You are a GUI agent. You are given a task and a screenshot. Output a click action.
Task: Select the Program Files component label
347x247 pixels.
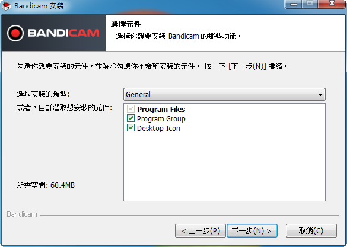(161, 109)
